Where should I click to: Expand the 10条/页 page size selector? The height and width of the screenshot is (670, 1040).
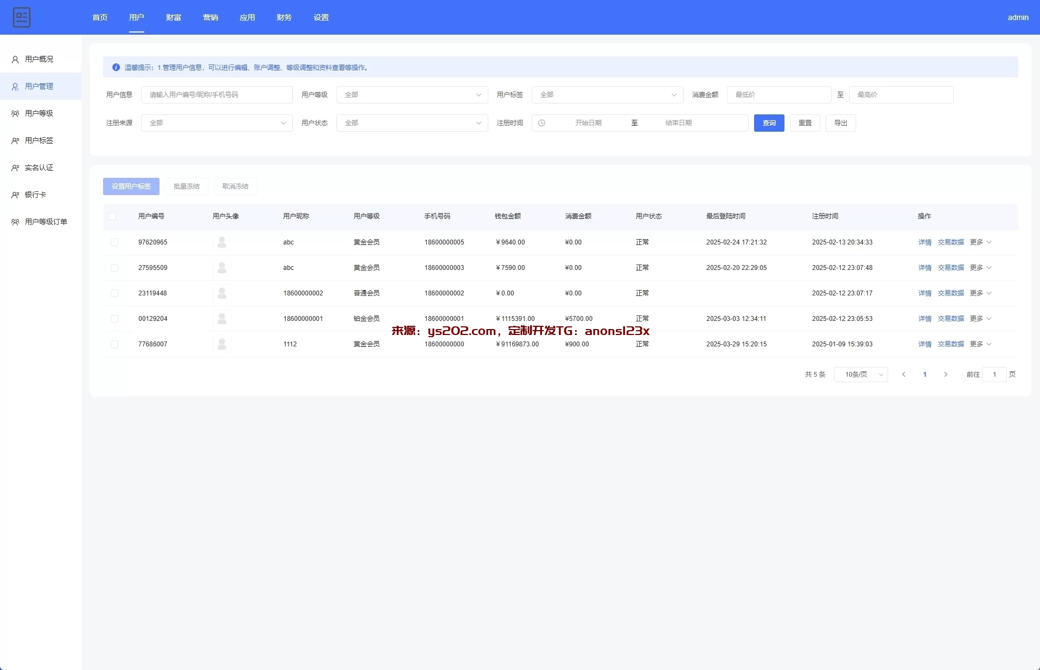coord(860,375)
